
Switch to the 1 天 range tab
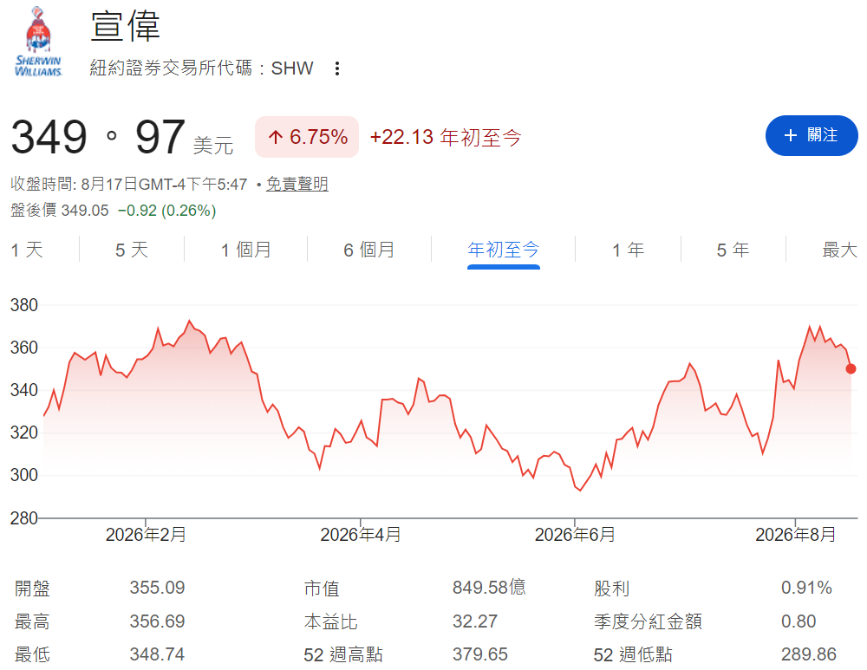(27, 250)
